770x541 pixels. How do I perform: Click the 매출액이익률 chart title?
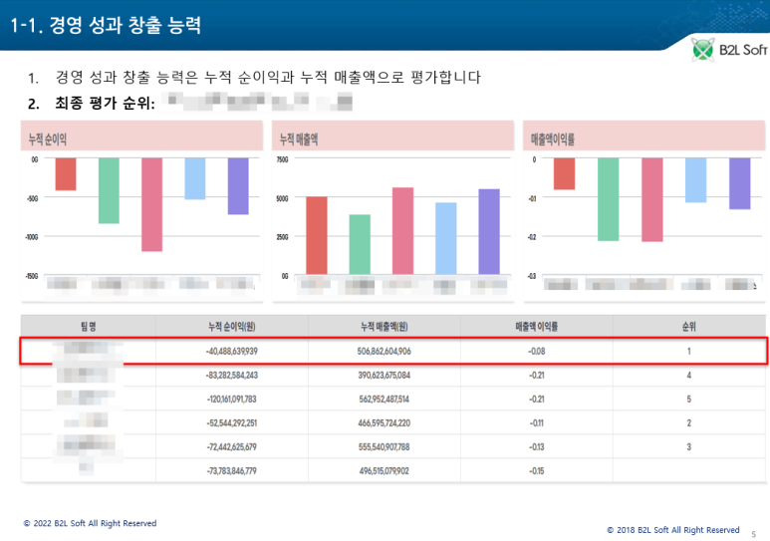[553, 140]
